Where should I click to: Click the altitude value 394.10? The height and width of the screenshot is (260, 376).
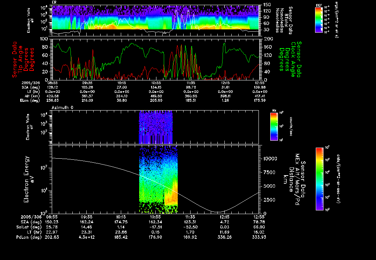pos(122,96)
